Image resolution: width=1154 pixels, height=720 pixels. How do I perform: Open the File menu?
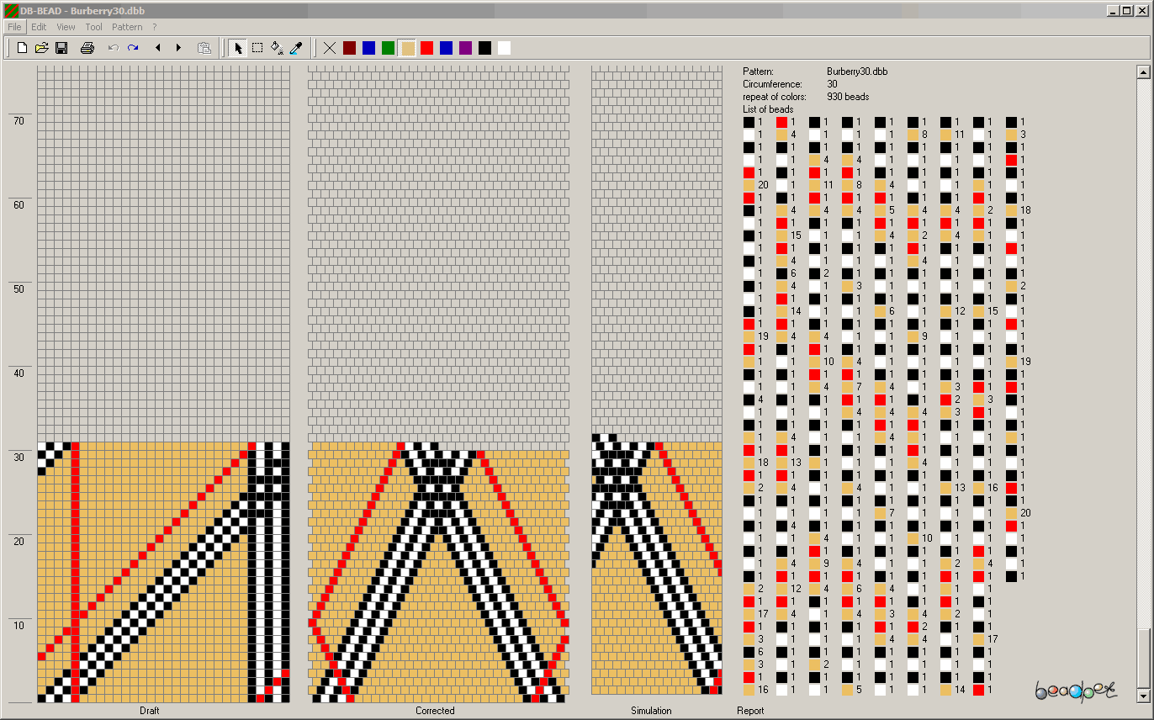[x=14, y=27]
